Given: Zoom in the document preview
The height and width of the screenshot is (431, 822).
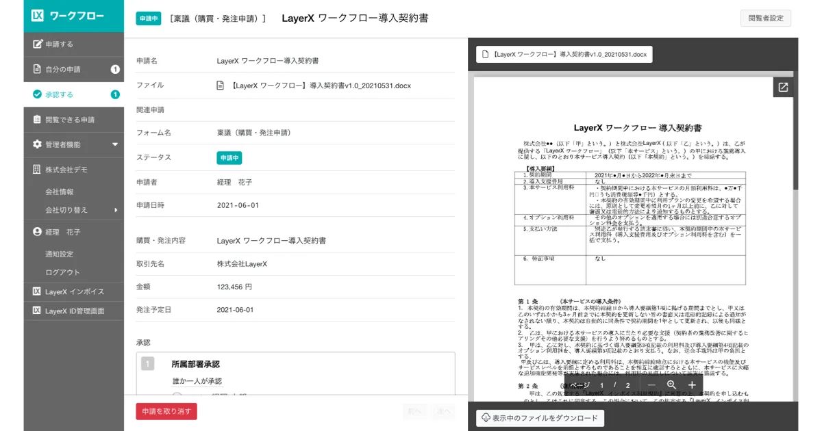Looking at the screenshot, I should [x=692, y=385].
